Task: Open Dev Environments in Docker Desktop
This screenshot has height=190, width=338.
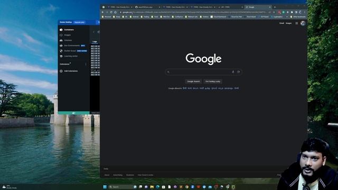Action: tap(72, 46)
